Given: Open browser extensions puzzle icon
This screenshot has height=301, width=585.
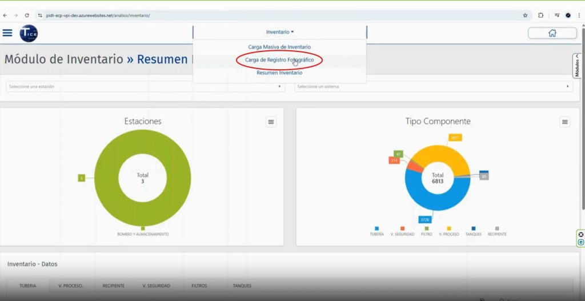Looking at the screenshot, I should tap(540, 15).
